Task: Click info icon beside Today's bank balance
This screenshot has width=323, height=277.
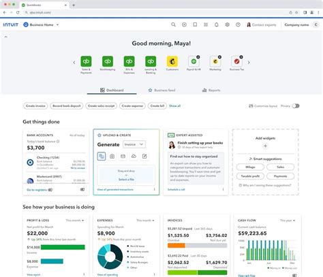Action: [x=58, y=142]
